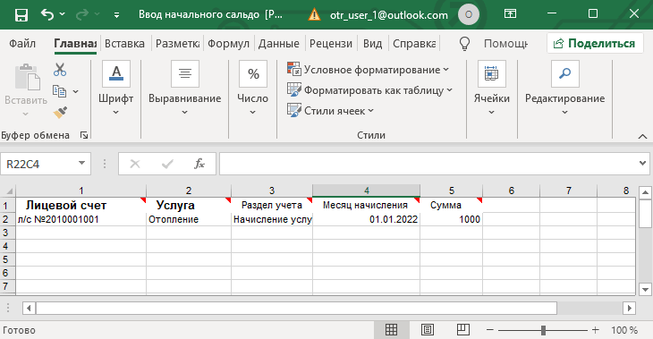Switch to Normal view
Screen dimensions: 653x339
(x=391, y=330)
